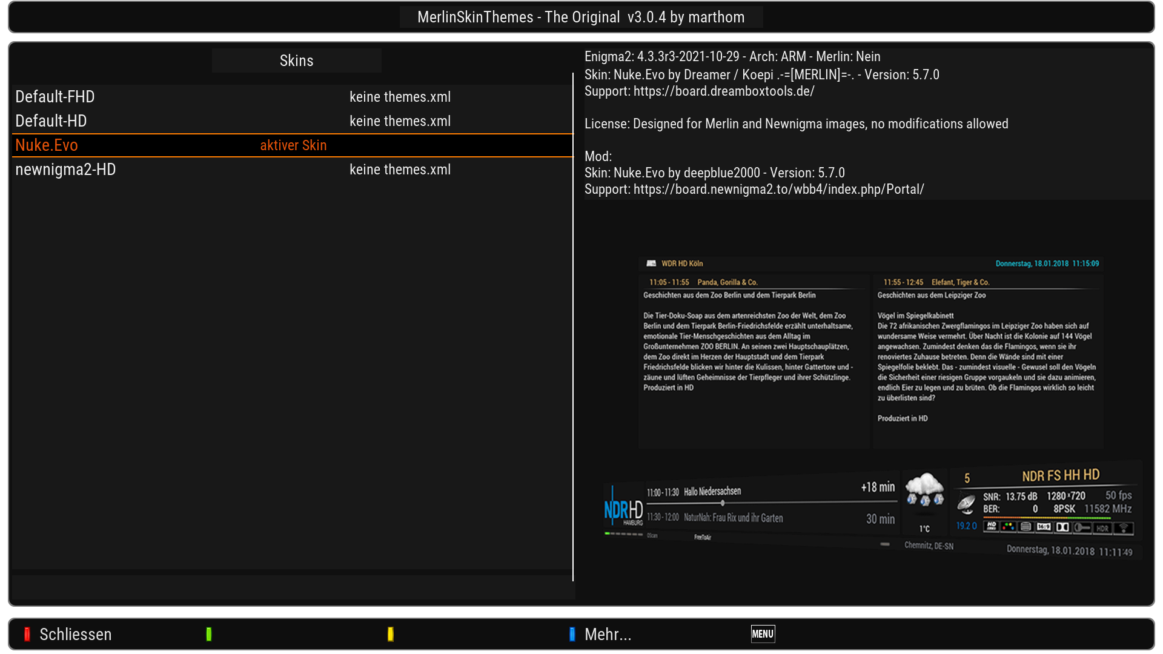Click the 16:9 format icon
The height and width of the screenshot is (654, 1163).
coord(1044,527)
